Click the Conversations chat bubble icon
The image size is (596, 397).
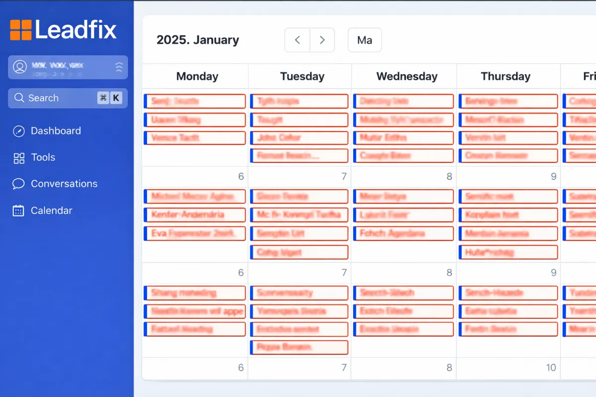[x=18, y=184]
